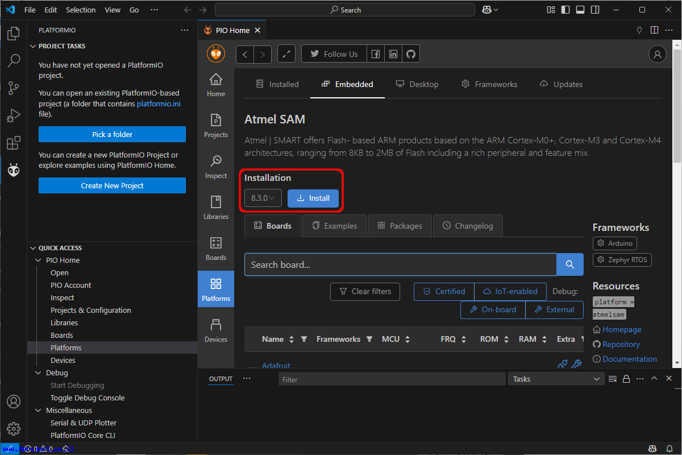Click the Search board input field

click(x=401, y=264)
